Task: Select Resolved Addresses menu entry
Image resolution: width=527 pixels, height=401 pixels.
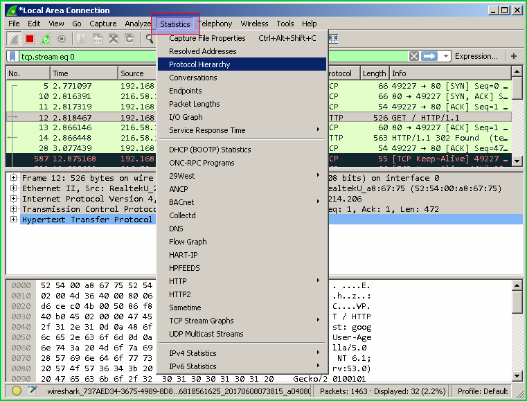Action: (242, 51)
